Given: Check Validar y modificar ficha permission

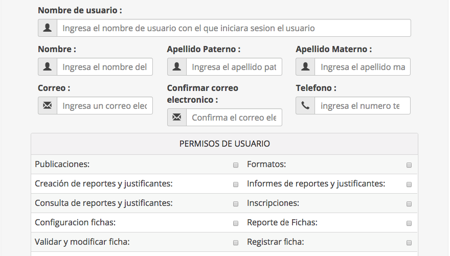Looking at the screenshot, I should coord(236,243).
